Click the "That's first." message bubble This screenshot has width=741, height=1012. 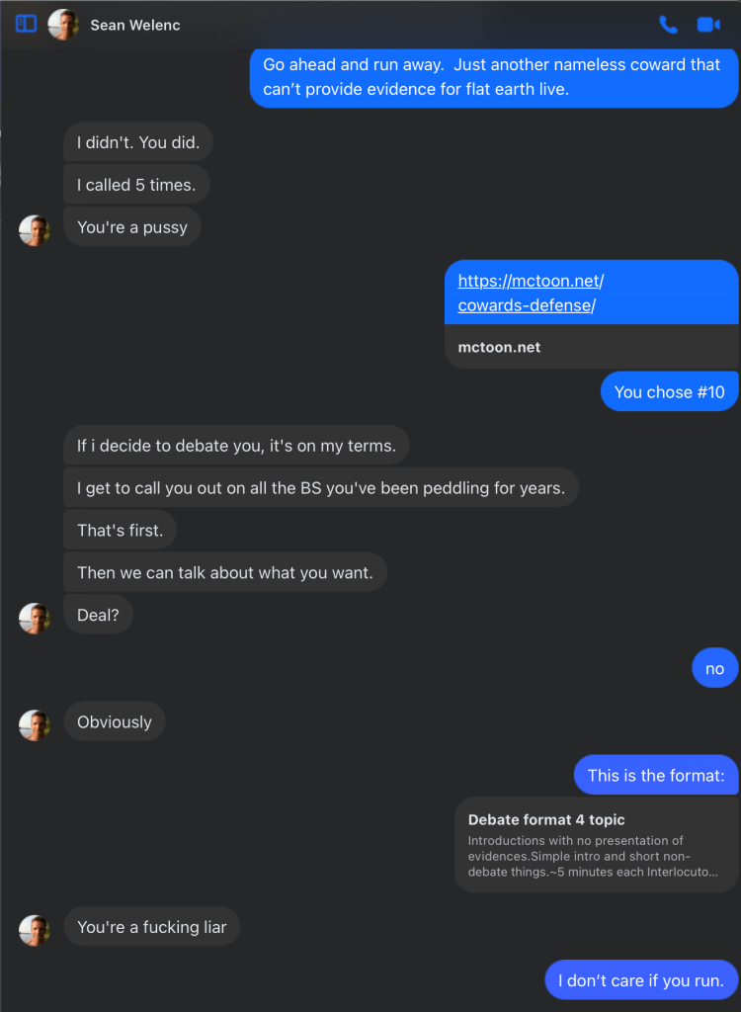[x=121, y=531]
